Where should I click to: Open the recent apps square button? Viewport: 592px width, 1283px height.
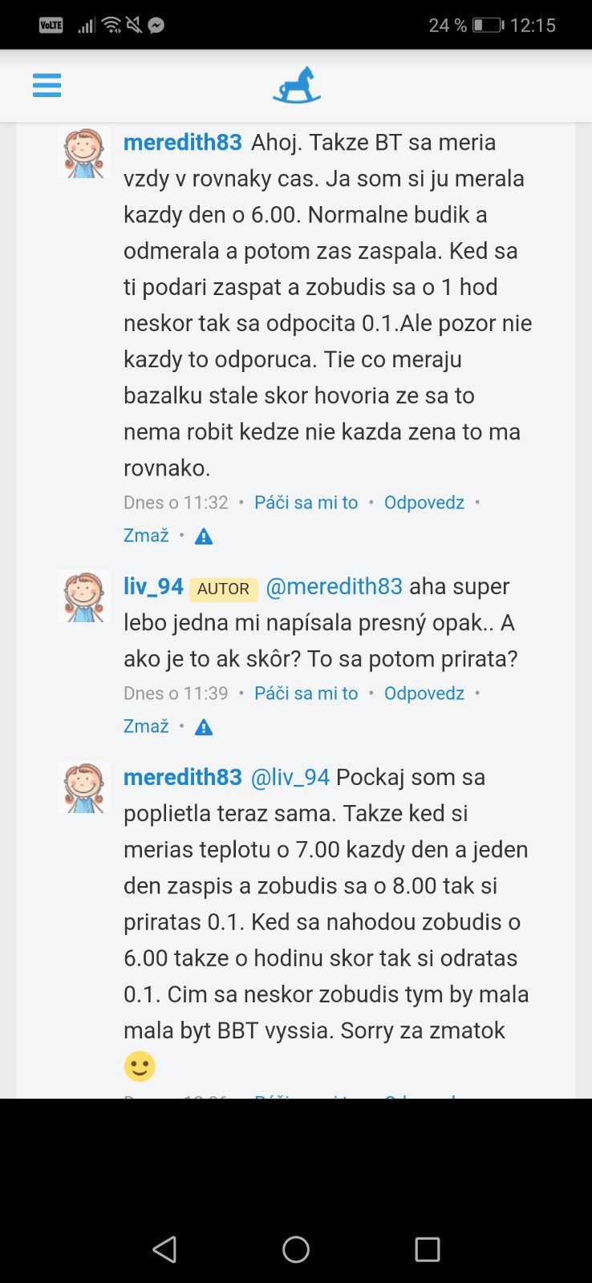point(427,1249)
